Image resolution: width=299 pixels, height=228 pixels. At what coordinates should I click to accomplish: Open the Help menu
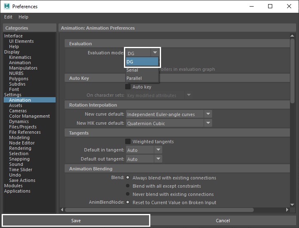[x=23, y=17]
